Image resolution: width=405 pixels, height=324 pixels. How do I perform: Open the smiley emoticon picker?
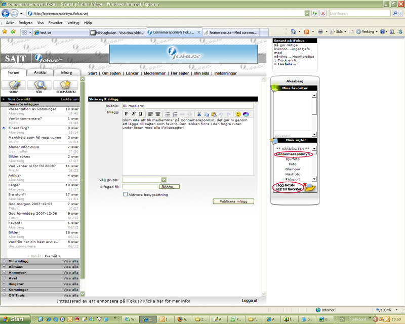(x=238, y=114)
